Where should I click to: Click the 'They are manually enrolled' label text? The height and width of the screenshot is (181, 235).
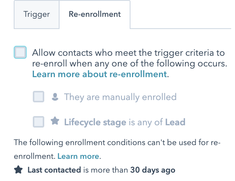120,97
